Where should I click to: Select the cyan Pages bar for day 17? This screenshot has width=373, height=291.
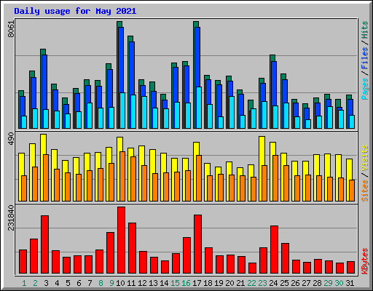tap(199, 108)
